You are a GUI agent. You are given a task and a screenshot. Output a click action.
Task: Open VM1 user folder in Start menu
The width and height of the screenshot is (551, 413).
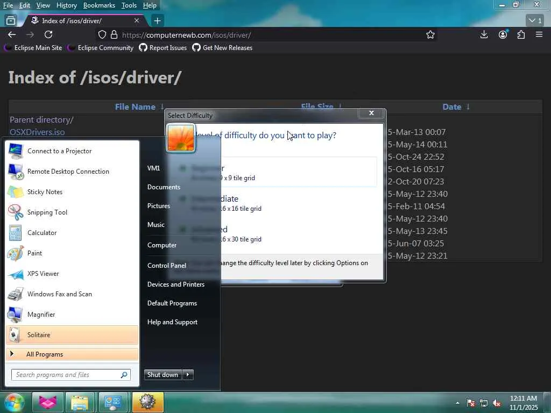pyautogui.click(x=153, y=168)
